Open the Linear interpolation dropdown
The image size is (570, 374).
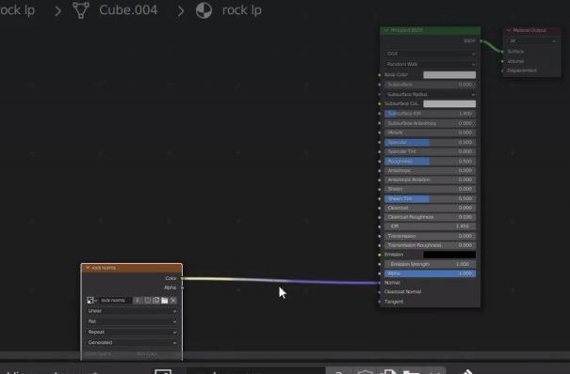tap(132, 311)
